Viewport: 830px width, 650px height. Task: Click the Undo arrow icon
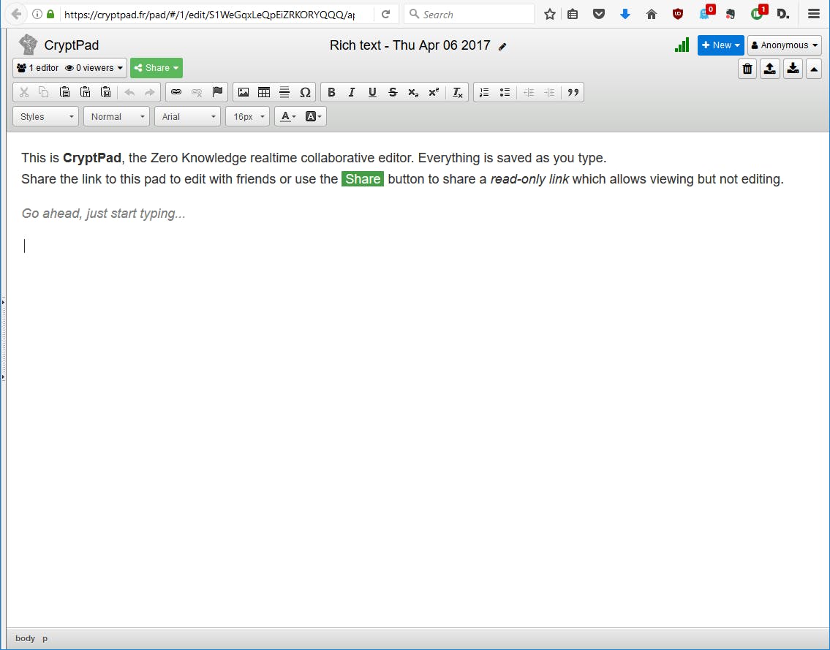tap(129, 92)
